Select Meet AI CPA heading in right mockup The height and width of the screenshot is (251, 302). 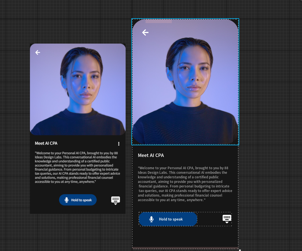click(x=151, y=155)
